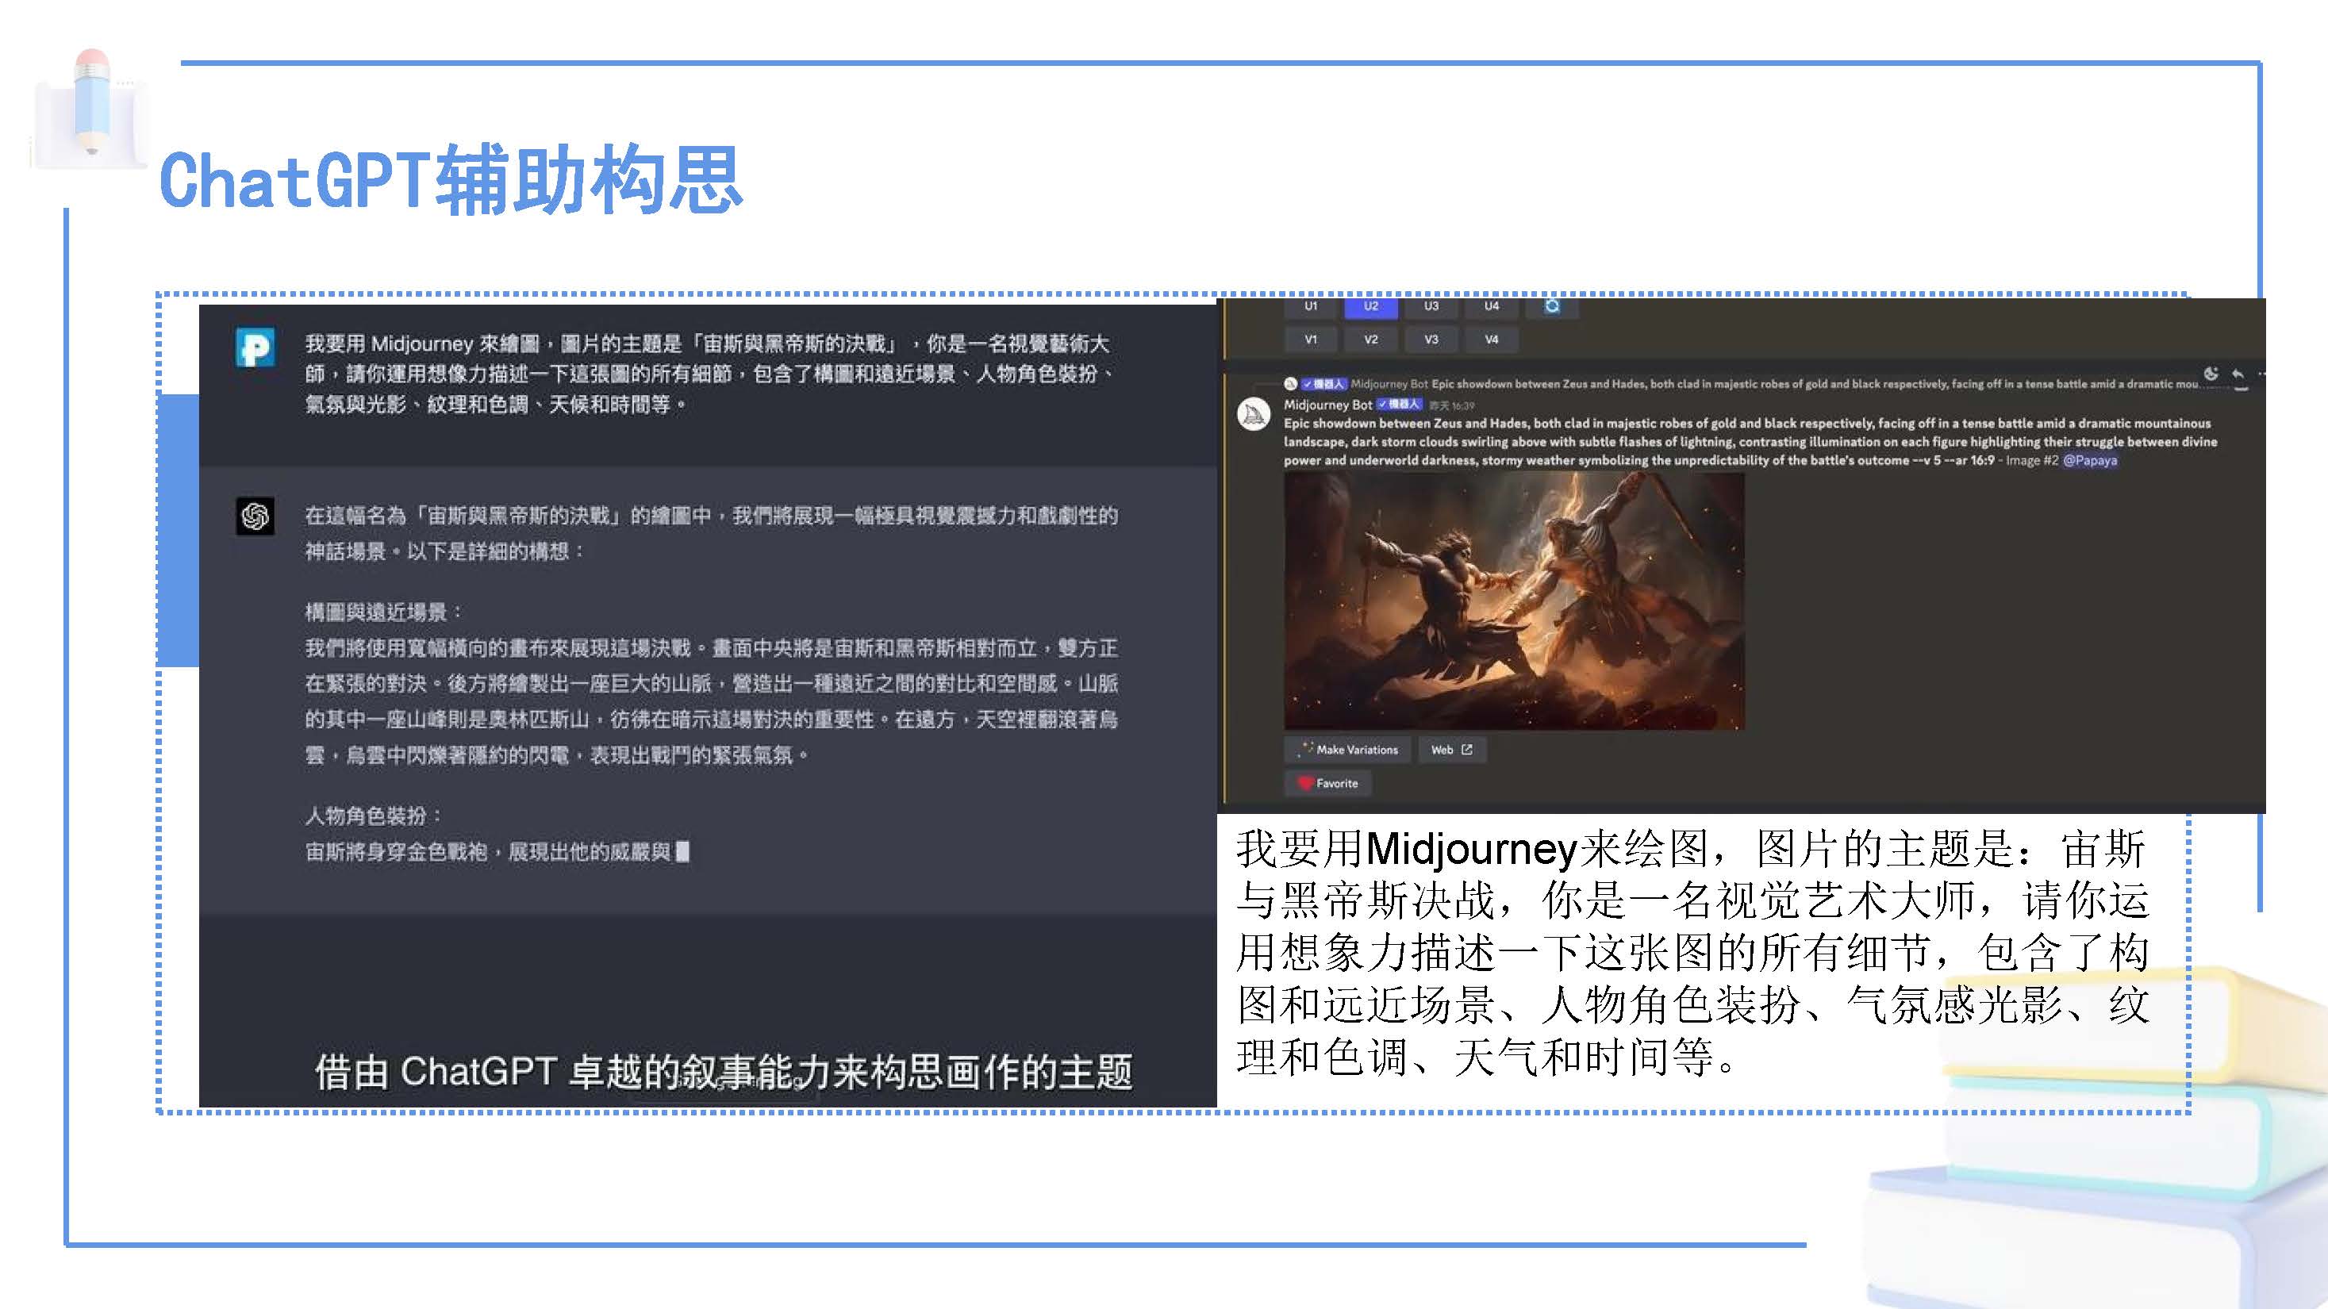Click the add reaction emoji icon
Screen dimensions: 2328x1309
coord(2211,374)
